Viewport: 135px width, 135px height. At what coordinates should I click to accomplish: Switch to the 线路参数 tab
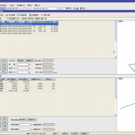tap(22, 15)
